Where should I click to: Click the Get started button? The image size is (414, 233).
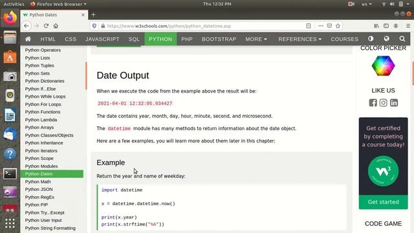tap(383, 202)
